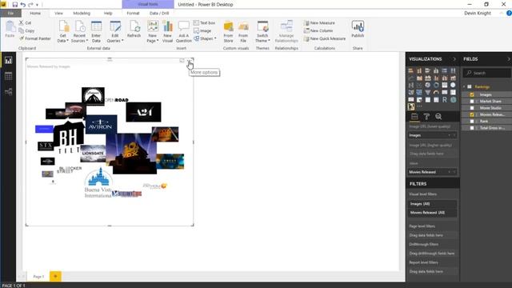Click the Undo arrow icon
Screen dimensions: 512x288
click(x=22, y=5)
